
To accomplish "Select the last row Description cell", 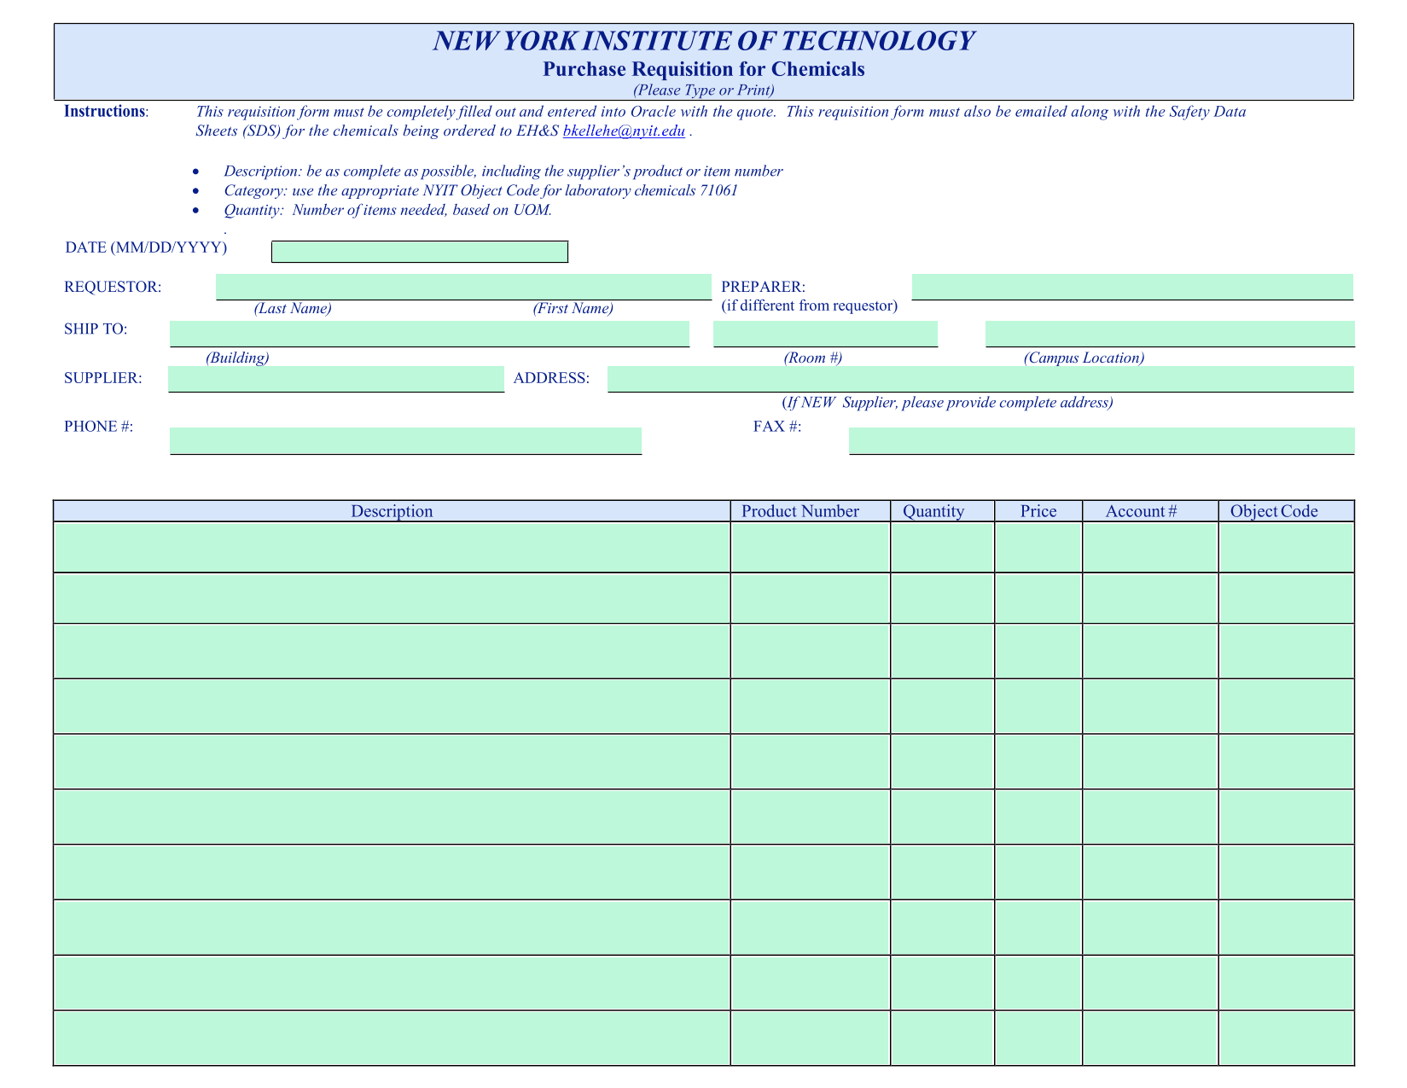I will pos(392,1038).
